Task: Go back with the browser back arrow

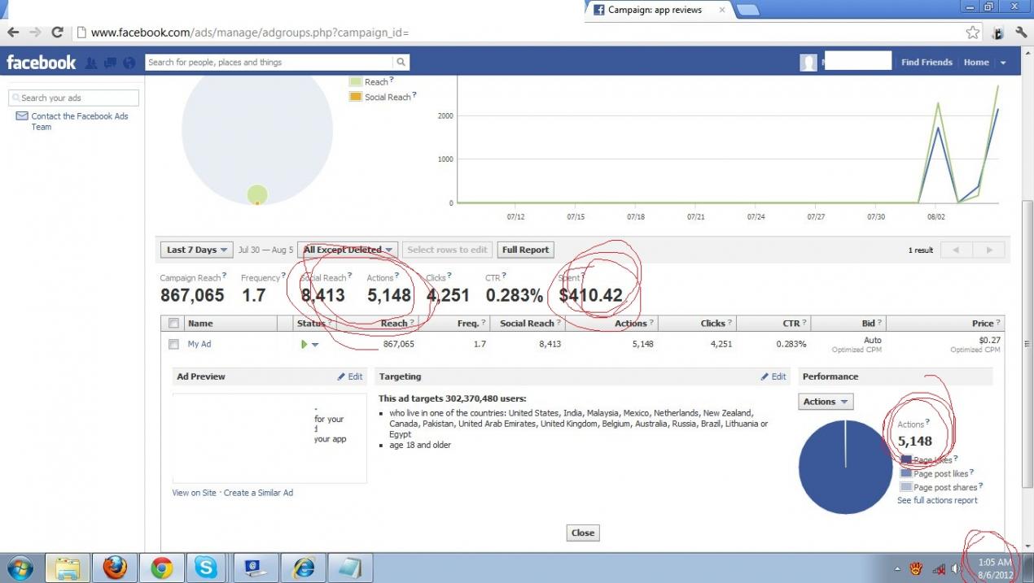Action: coord(13,33)
